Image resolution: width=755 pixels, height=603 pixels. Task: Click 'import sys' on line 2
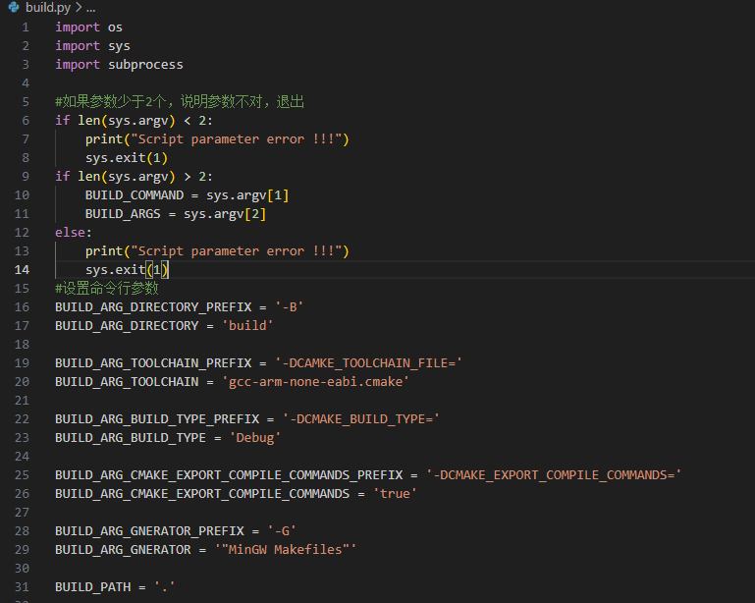pyautogui.click(x=92, y=46)
